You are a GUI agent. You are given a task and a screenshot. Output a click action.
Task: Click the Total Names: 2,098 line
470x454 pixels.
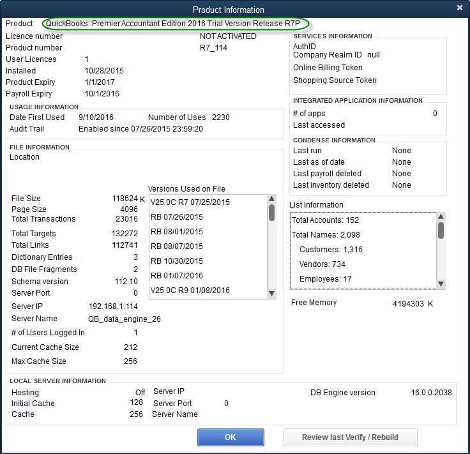(326, 235)
